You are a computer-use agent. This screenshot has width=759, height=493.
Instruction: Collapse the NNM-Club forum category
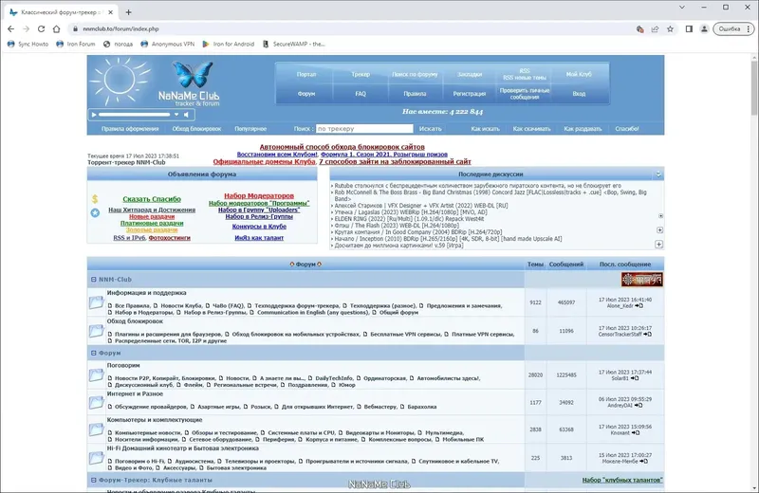(x=94, y=279)
